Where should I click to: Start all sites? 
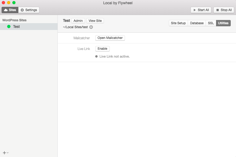(201, 10)
